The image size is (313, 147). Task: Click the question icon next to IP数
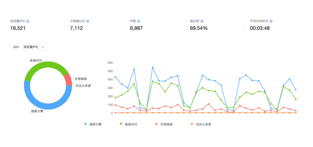coord(139,21)
